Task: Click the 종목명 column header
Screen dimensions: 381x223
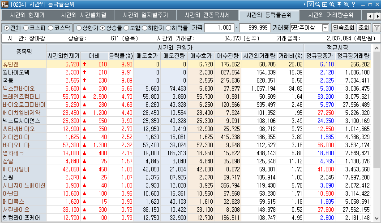Action: [x=24, y=52]
